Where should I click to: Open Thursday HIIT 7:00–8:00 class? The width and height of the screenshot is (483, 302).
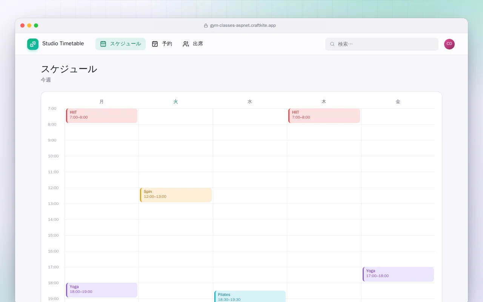click(x=324, y=116)
